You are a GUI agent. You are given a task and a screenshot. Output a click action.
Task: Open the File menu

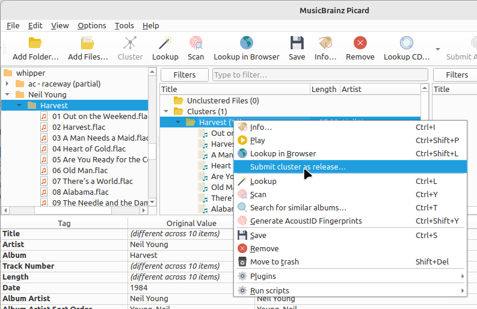[x=13, y=25]
